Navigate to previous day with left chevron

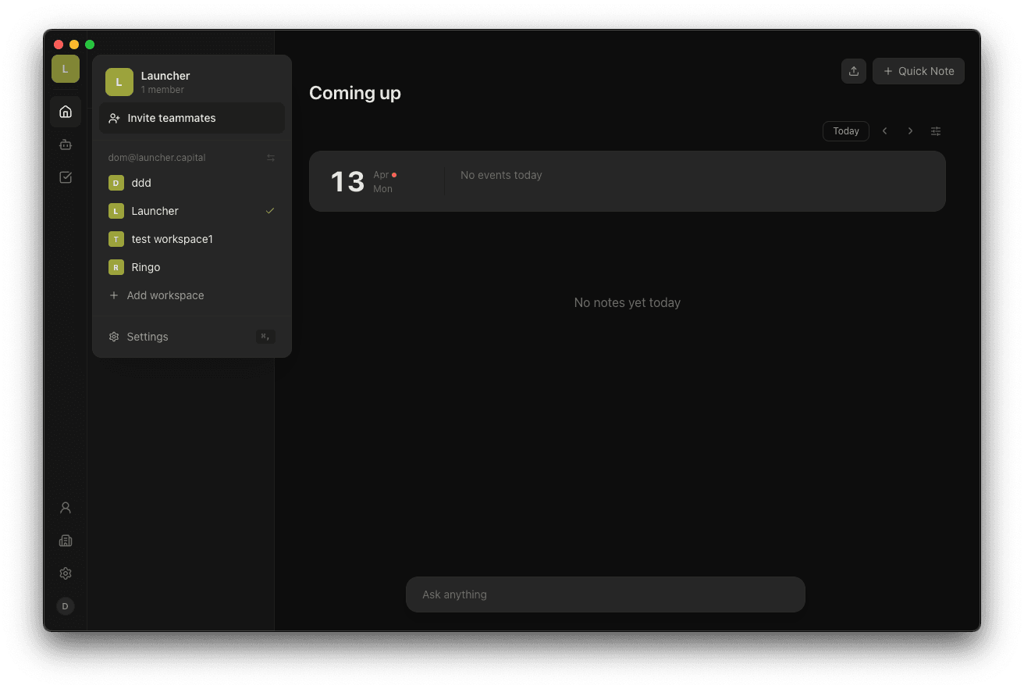(x=884, y=130)
